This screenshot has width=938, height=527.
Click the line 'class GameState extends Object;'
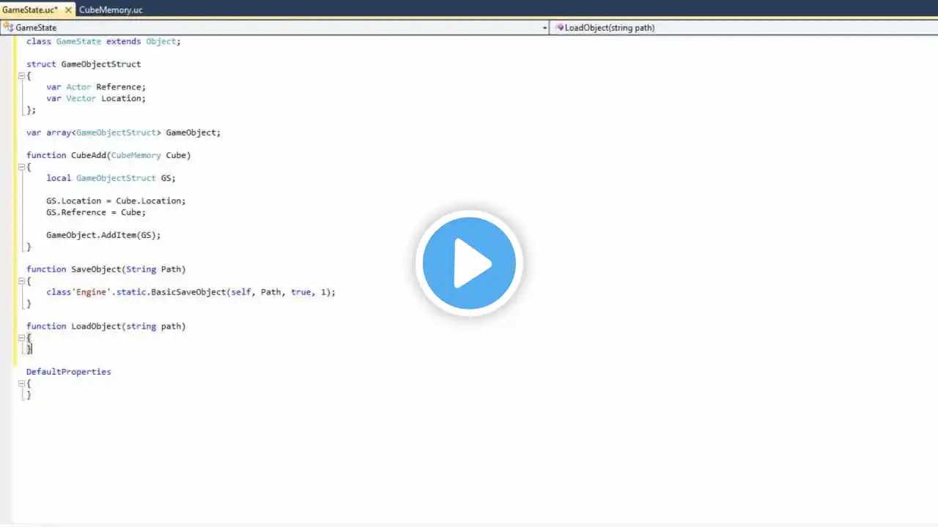(103, 42)
